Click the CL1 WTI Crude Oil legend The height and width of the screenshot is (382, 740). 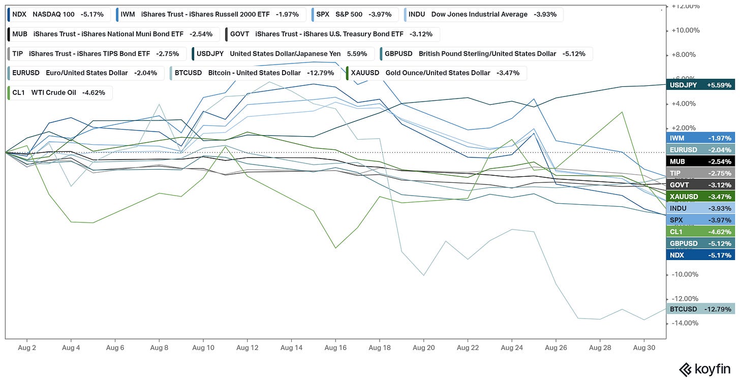click(60, 93)
